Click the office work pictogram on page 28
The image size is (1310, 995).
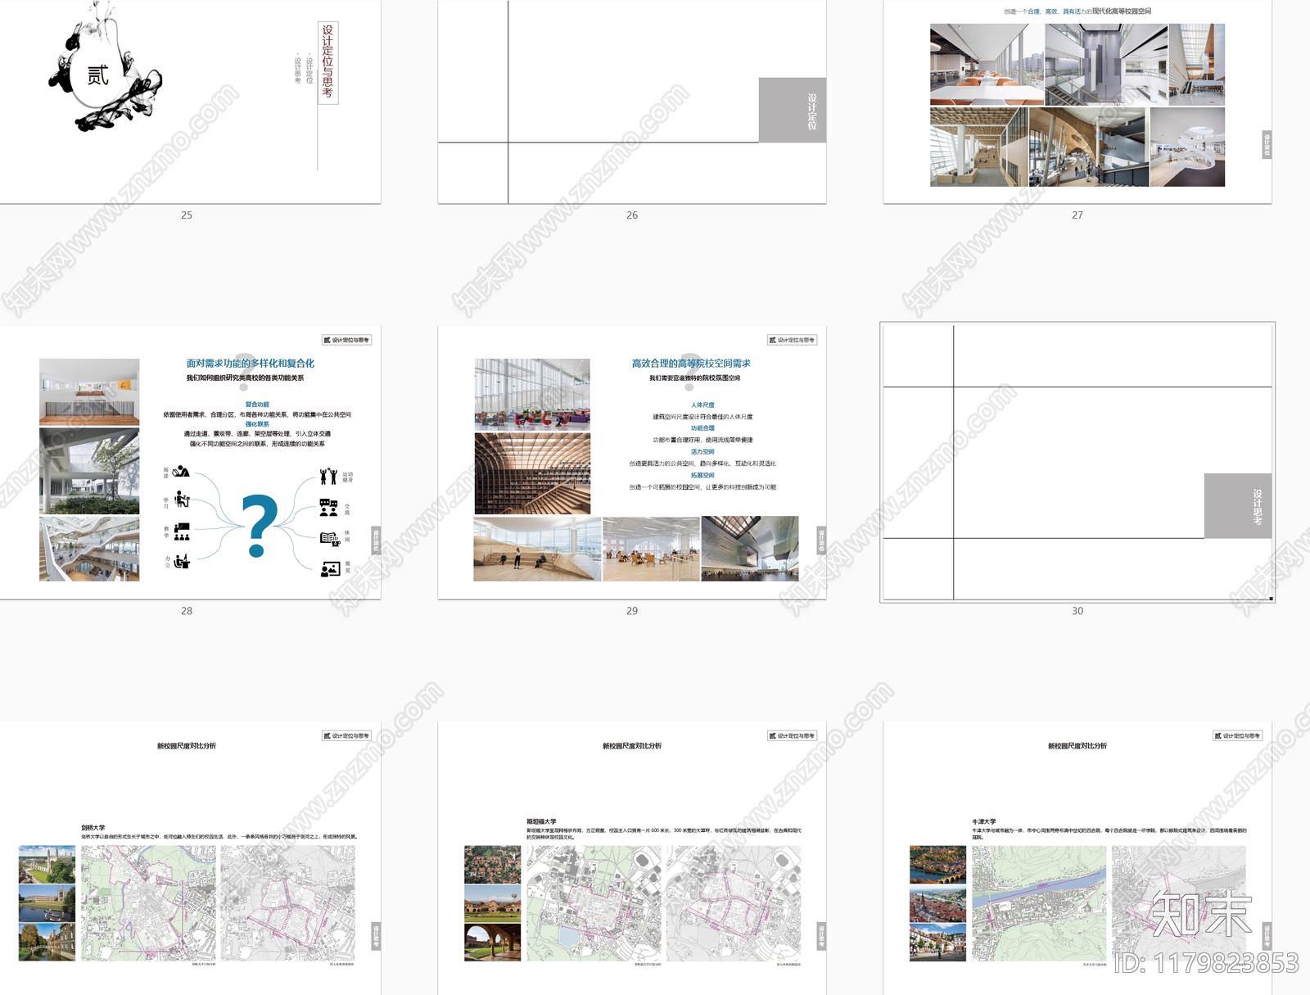pos(182,561)
